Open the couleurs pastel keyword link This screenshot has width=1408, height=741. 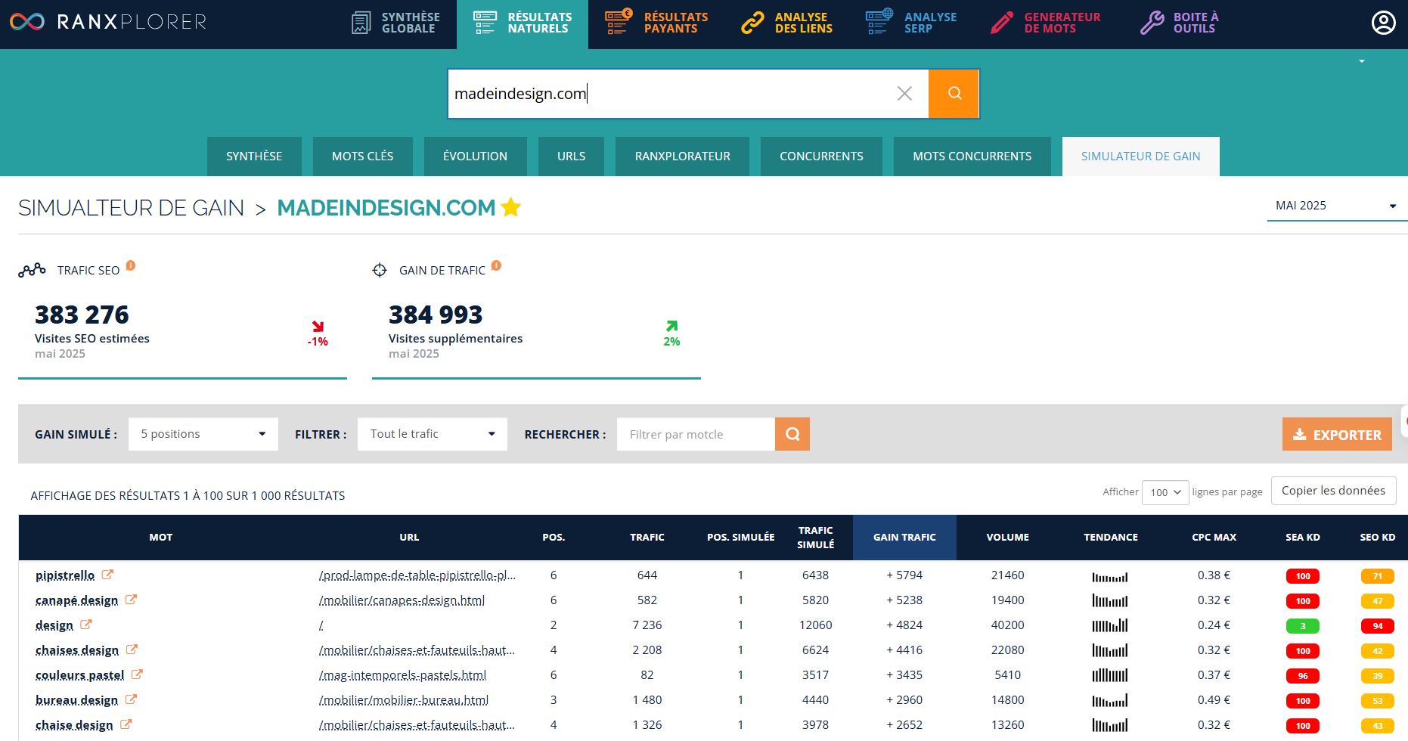pyautogui.click(x=79, y=675)
